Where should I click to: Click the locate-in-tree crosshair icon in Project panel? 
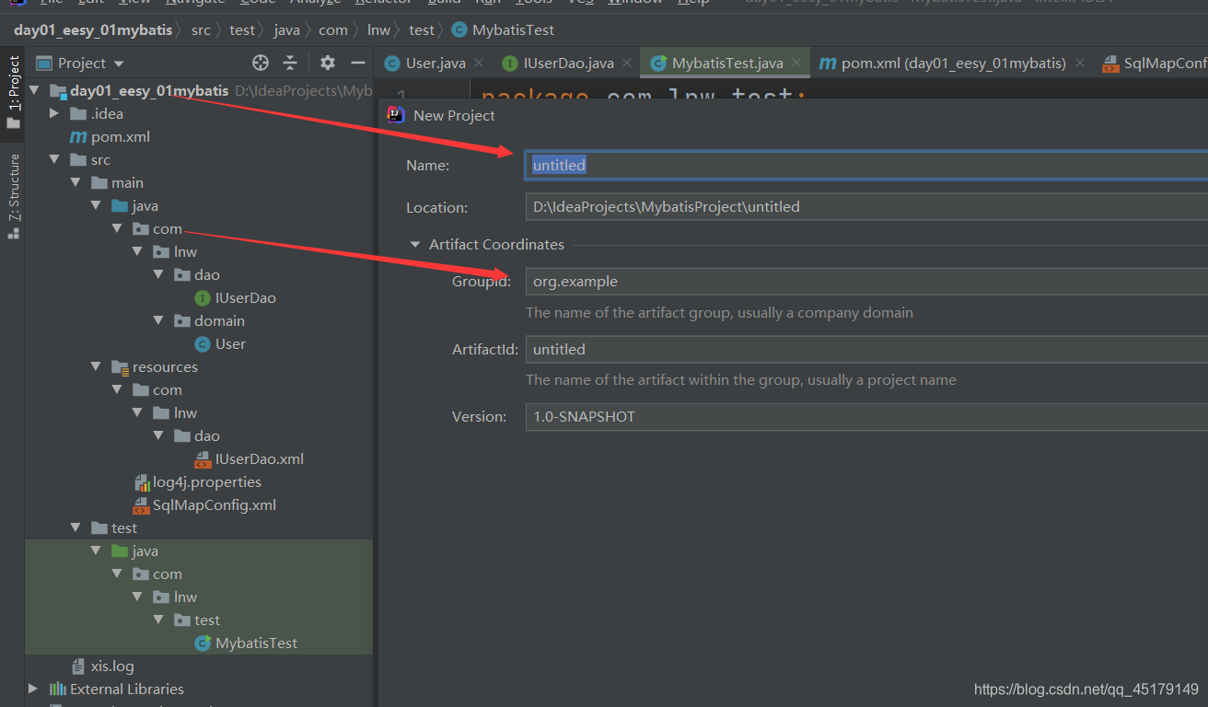pyautogui.click(x=261, y=63)
